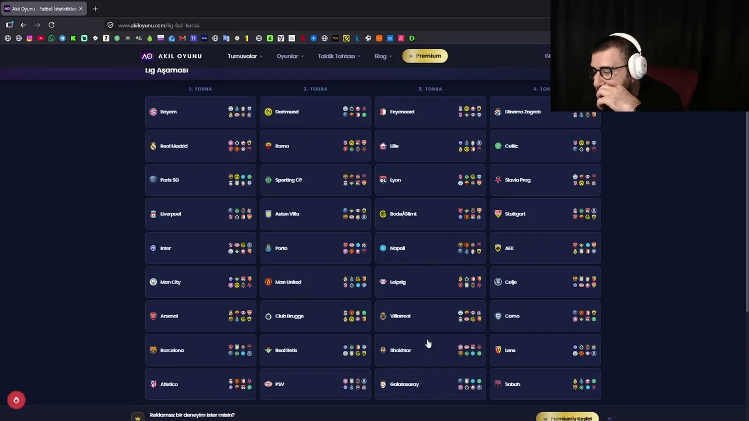Click the Paris SG club badge
The image size is (749, 421).
pyautogui.click(x=153, y=180)
